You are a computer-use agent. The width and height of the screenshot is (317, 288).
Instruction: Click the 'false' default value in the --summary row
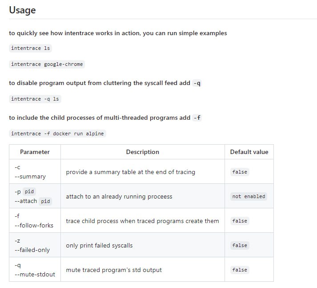(x=240, y=172)
